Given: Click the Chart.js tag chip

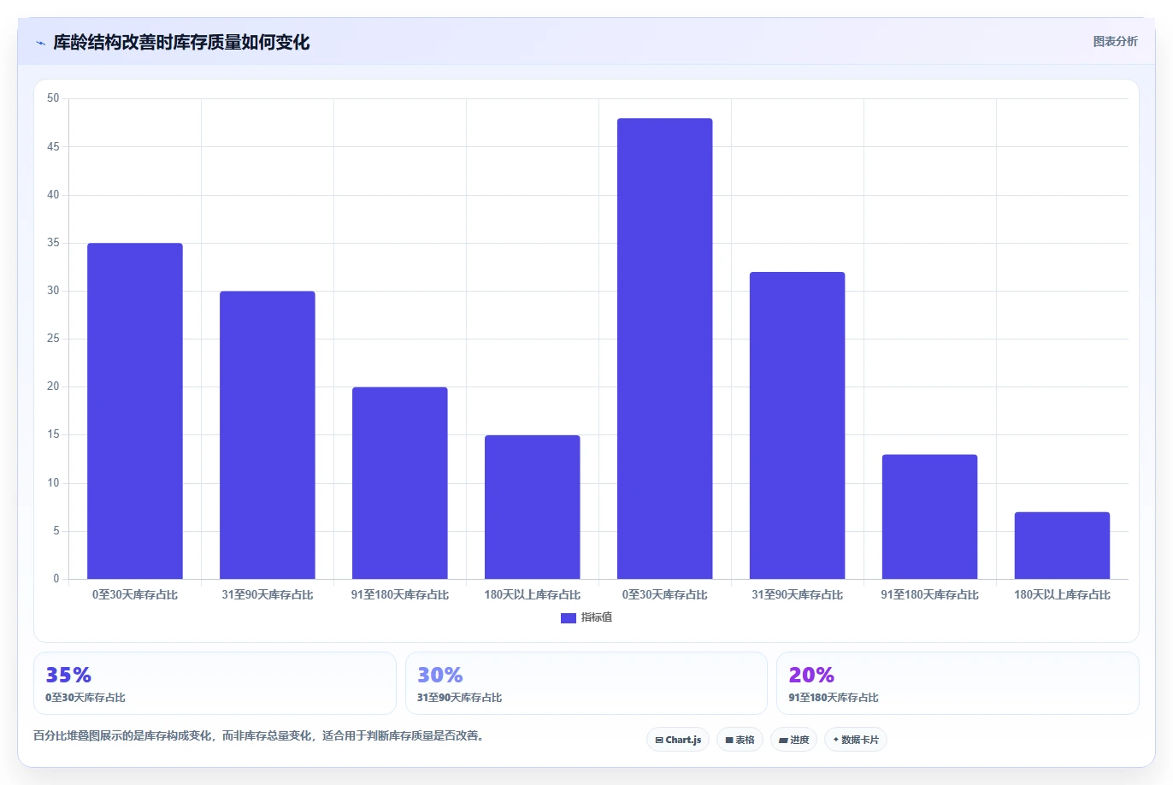Looking at the screenshot, I should [678, 740].
